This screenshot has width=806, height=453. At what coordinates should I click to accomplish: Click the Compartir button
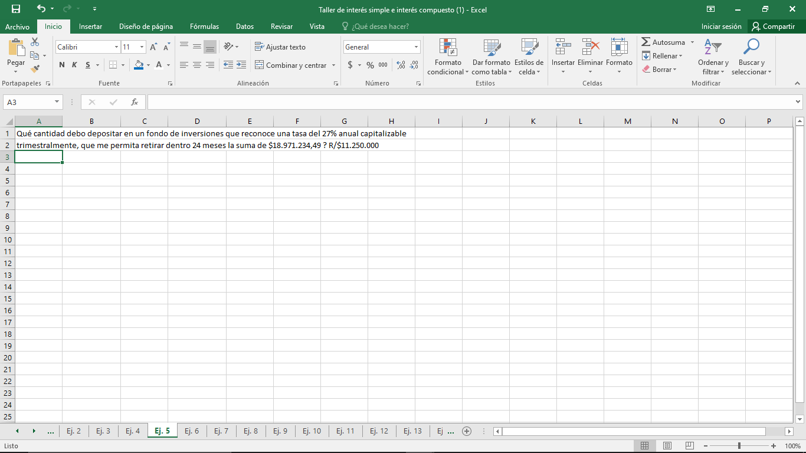click(x=772, y=26)
